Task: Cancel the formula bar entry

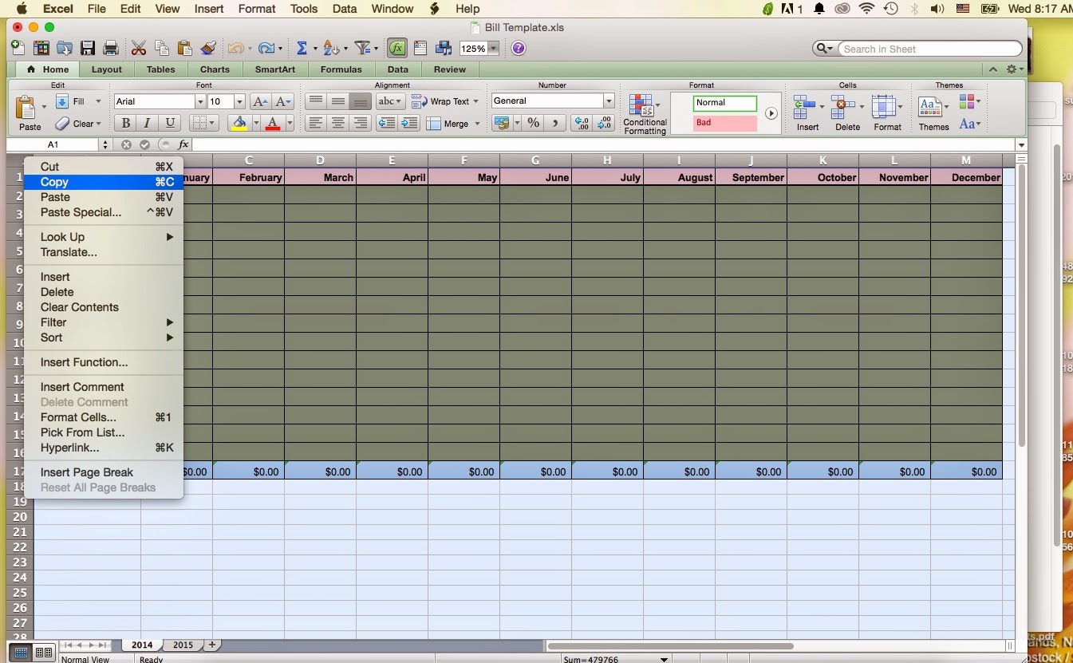Action: [126, 144]
